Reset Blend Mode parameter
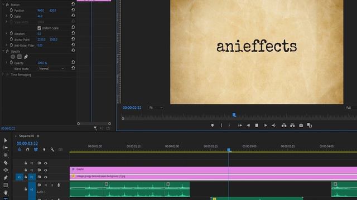Image resolution: width=357 pixels, height=200 pixels. [x=73, y=68]
